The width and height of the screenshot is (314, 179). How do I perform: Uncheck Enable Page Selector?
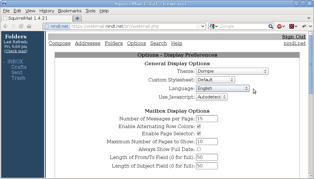[199, 134]
